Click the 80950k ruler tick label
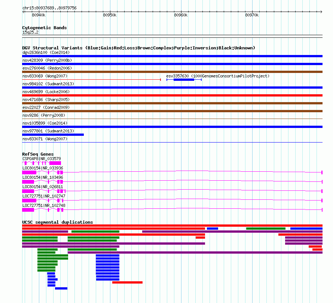 pyautogui.click(x=110, y=15)
